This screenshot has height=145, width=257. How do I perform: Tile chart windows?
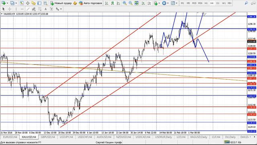click(x=137, y=3)
